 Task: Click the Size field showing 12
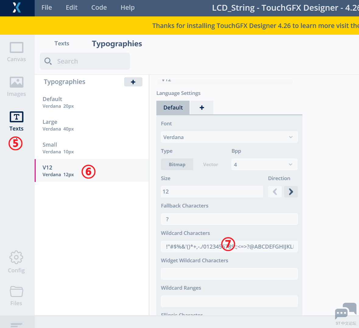[x=212, y=192]
